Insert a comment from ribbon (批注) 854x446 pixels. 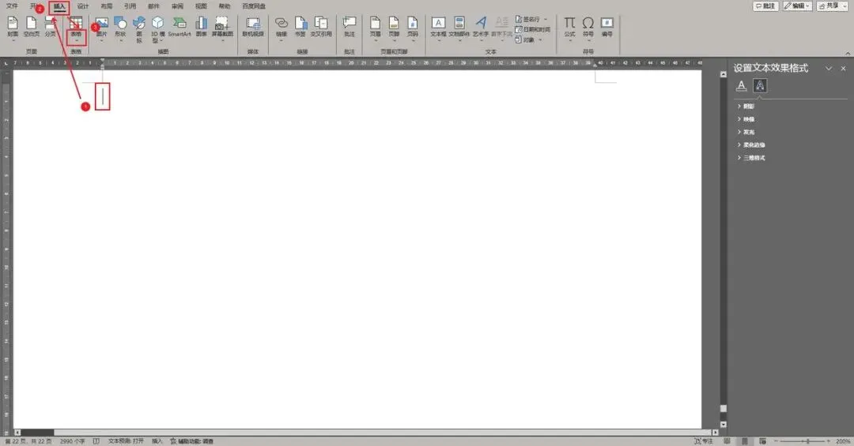point(350,27)
